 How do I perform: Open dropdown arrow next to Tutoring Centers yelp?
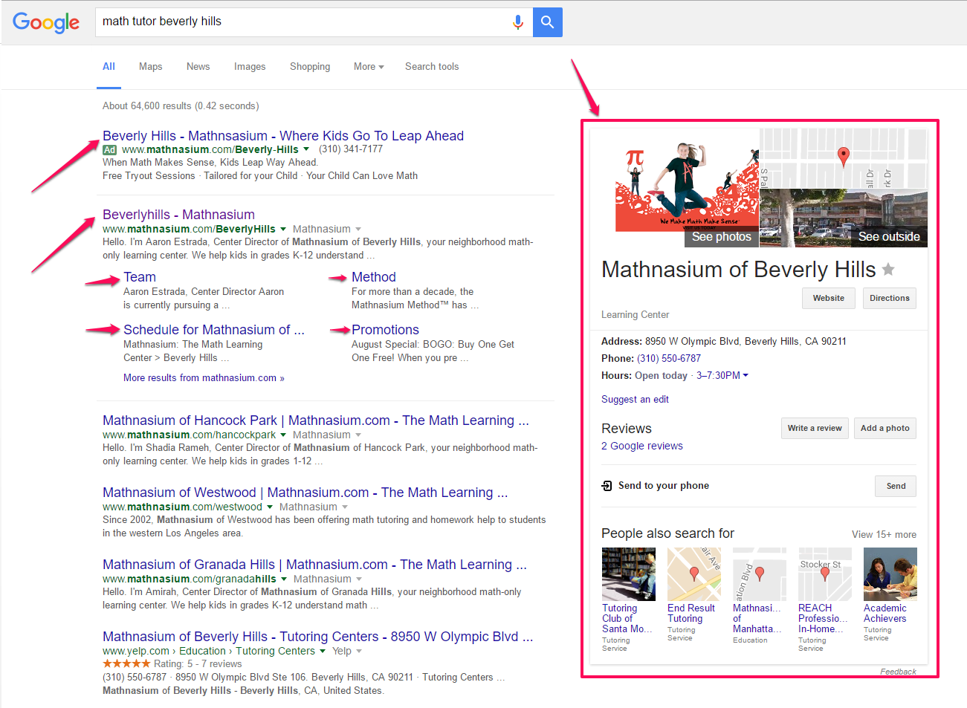coord(323,651)
